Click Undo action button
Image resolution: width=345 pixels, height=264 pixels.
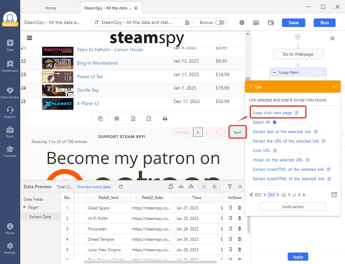tap(293, 207)
